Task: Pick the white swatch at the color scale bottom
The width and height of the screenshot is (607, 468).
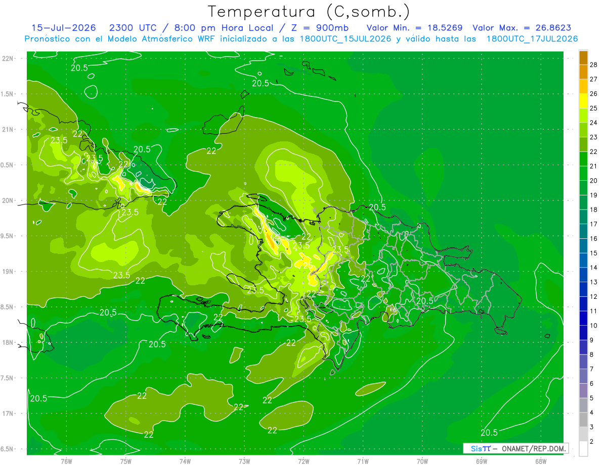Action: 583,449
